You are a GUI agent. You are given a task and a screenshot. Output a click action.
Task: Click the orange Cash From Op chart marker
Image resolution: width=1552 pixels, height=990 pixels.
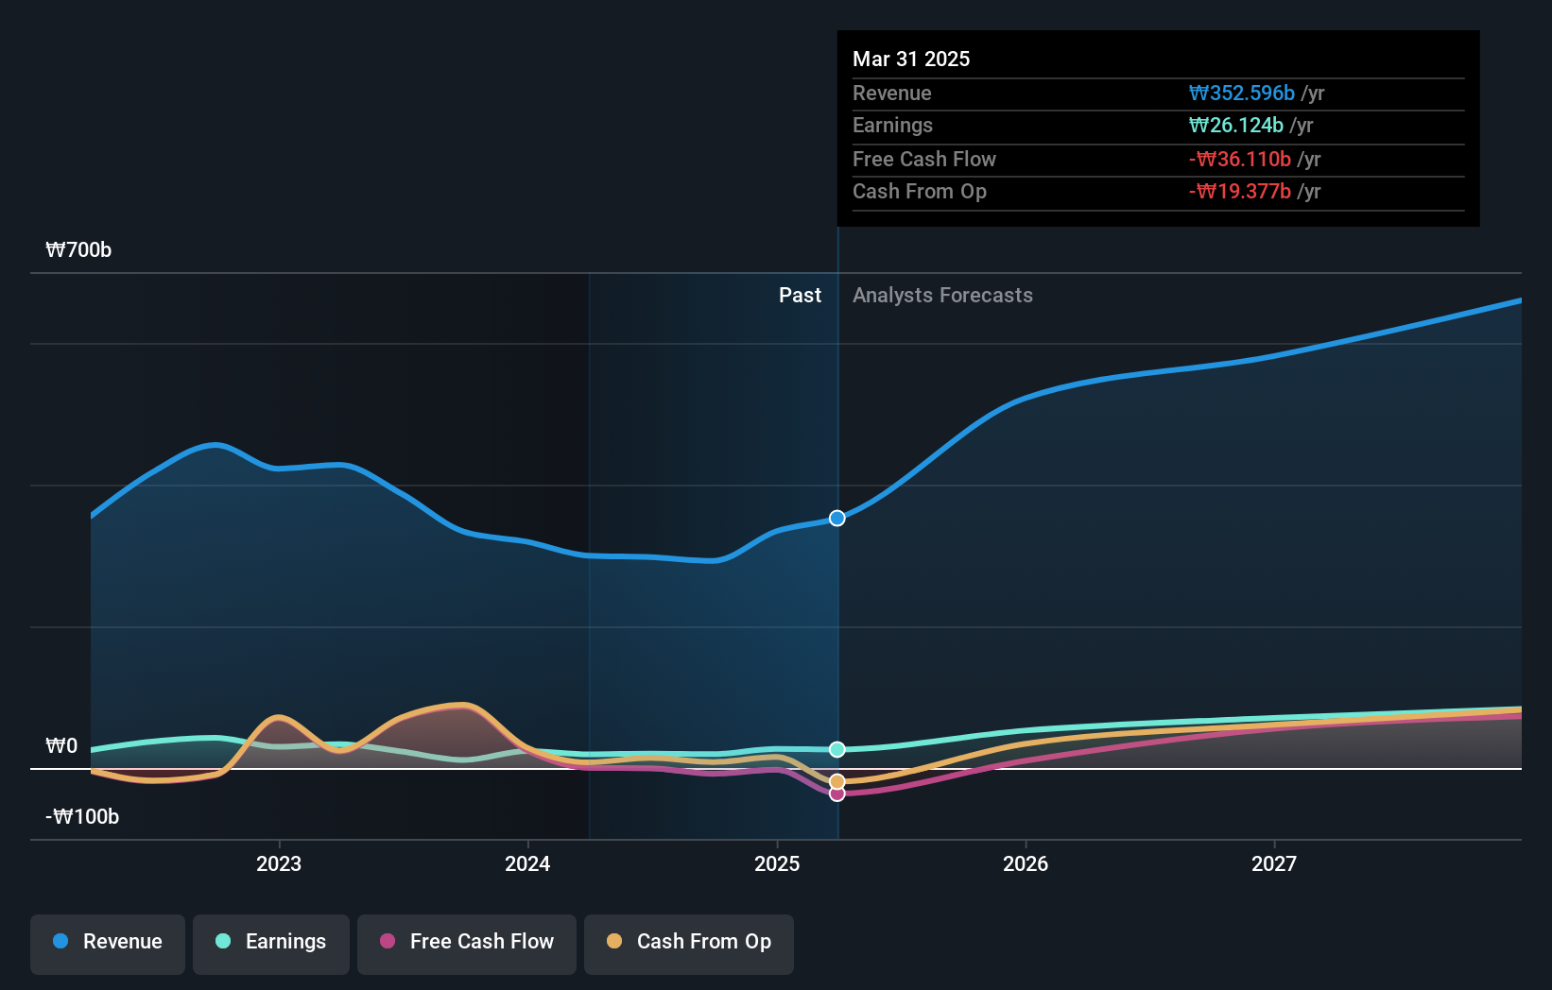[x=836, y=780]
